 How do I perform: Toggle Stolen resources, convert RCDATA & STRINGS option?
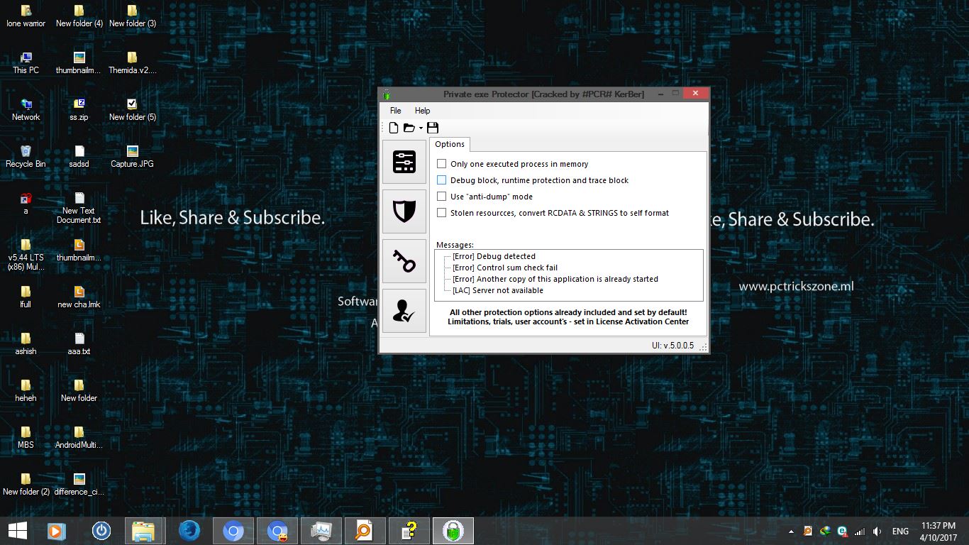[x=441, y=213]
